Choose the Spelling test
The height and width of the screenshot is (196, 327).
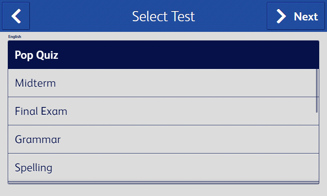click(x=163, y=167)
